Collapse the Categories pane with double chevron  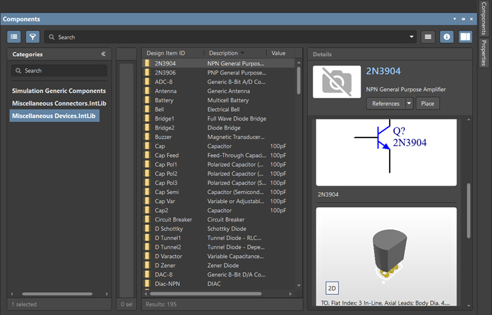click(x=103, y=54)
